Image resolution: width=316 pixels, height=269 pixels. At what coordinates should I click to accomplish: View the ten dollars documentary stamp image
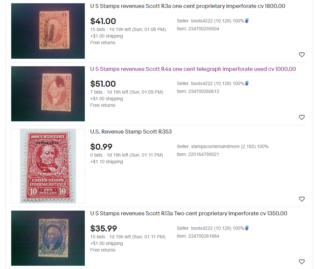click(x=48, y=166)
